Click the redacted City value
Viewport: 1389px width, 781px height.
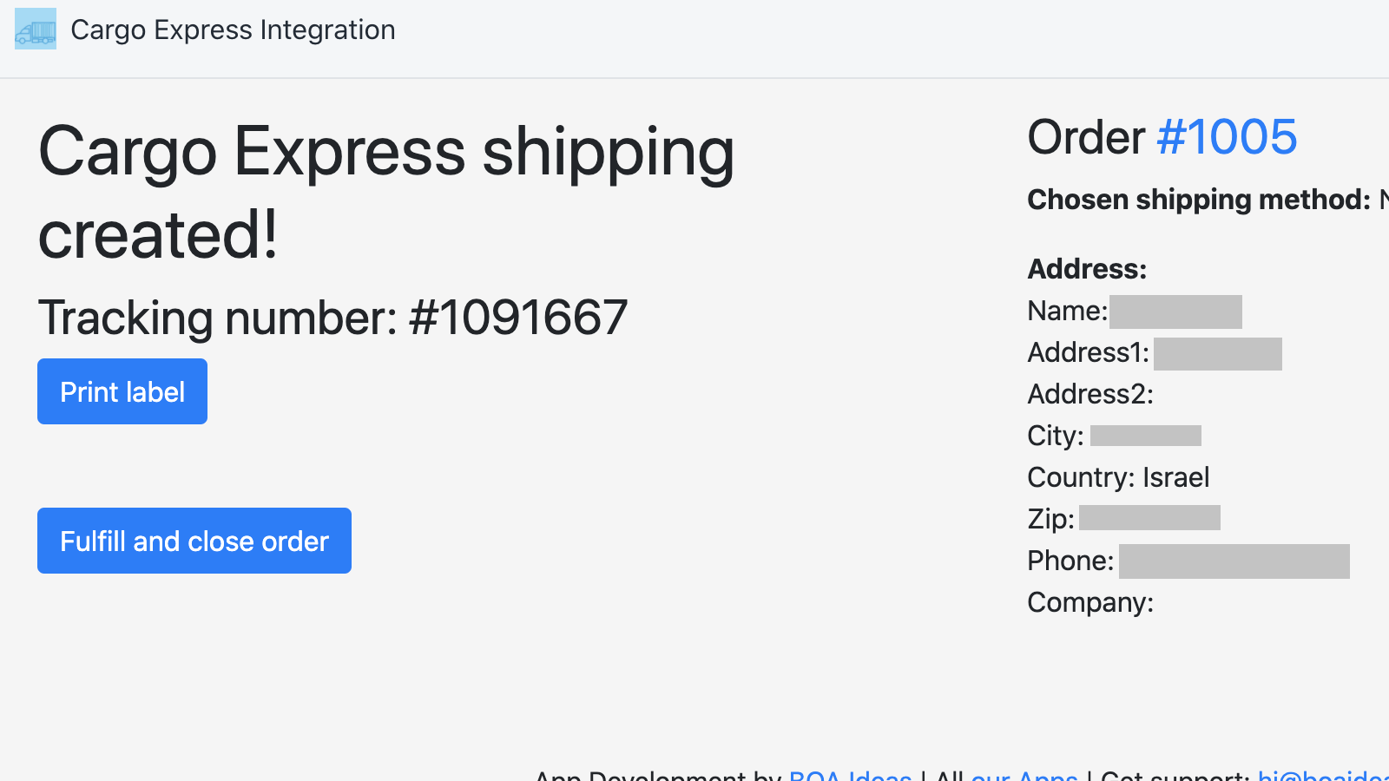(x=1145, y=435)
